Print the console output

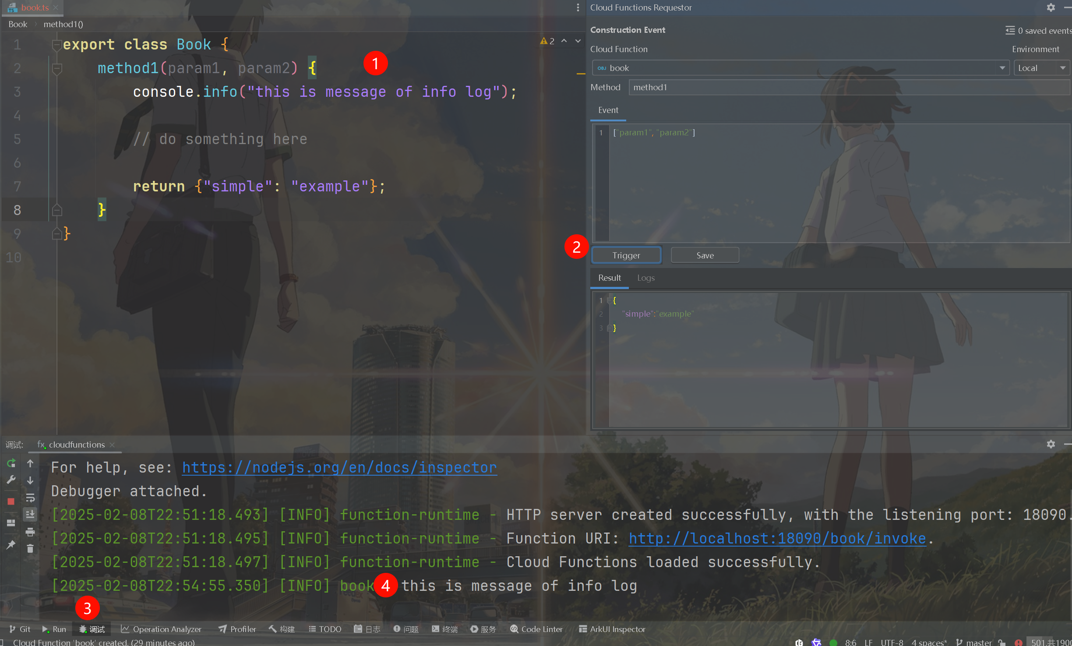30,532
